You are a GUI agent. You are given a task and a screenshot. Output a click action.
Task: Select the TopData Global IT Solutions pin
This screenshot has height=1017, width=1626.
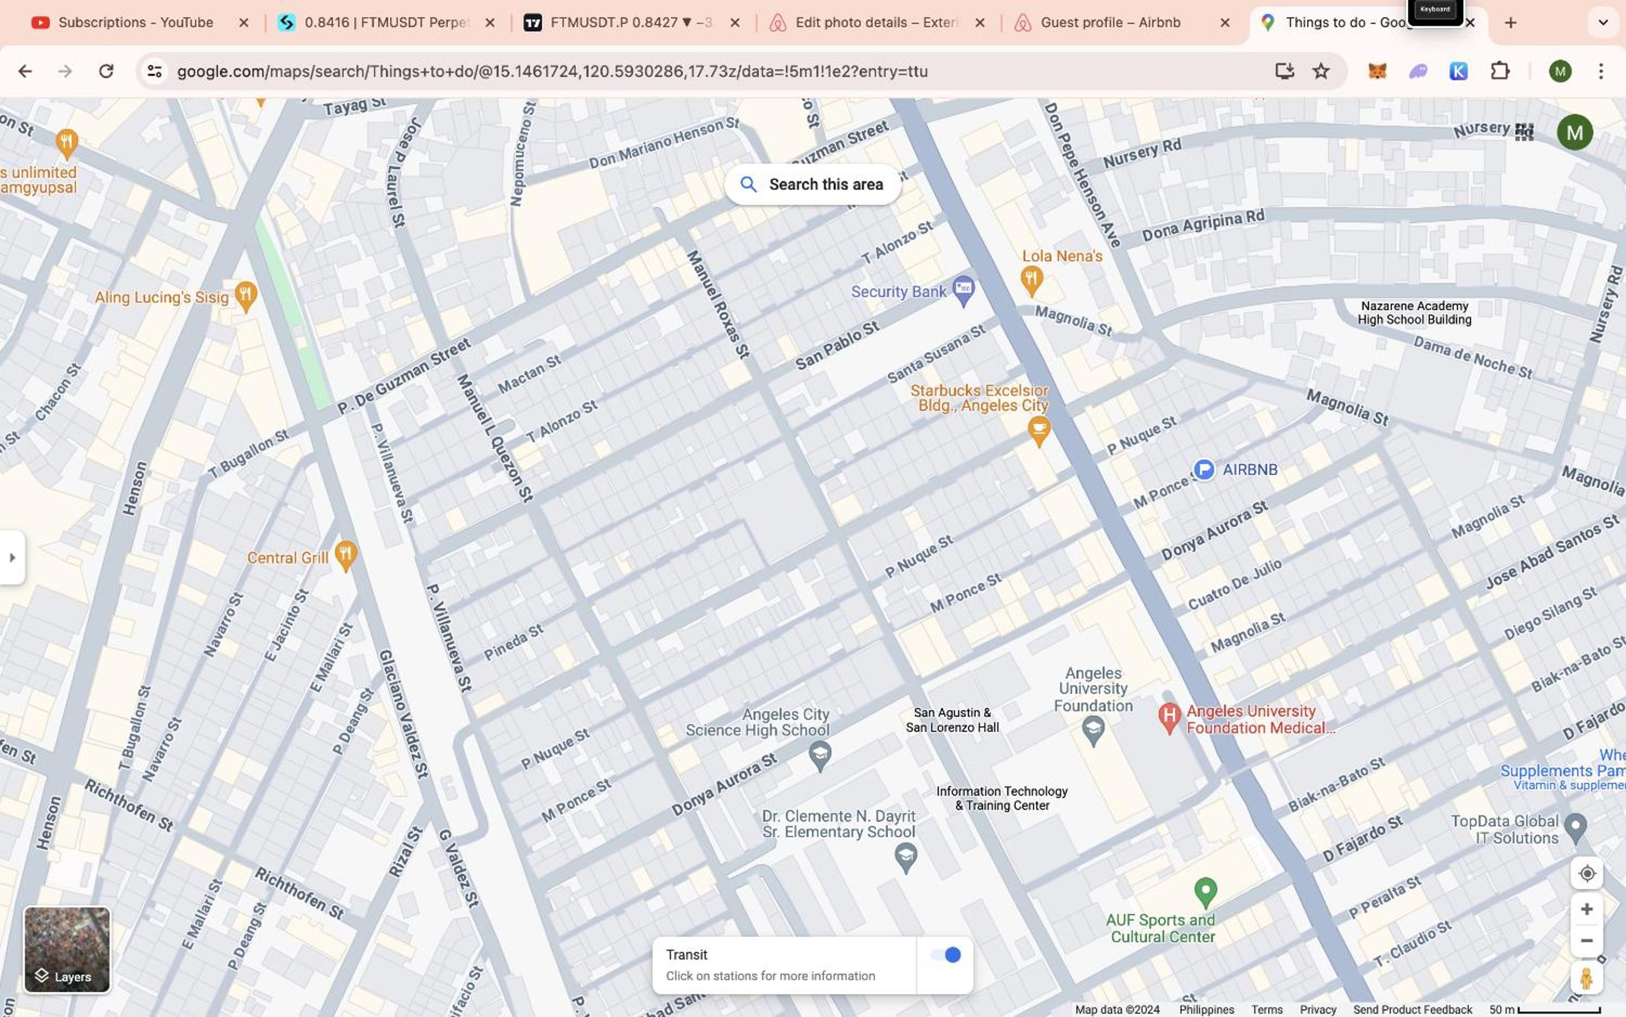[x=1575, y=829]
